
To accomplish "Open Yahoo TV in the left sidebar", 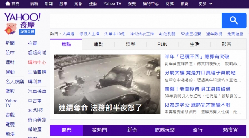I will pyautogui.click(x=11, y=103).
